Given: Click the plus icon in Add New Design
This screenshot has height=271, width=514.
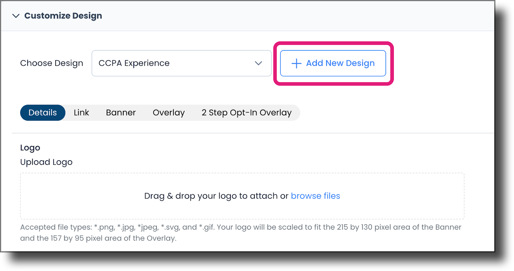Looking at the screenshot, I should [x=296, y=63].
